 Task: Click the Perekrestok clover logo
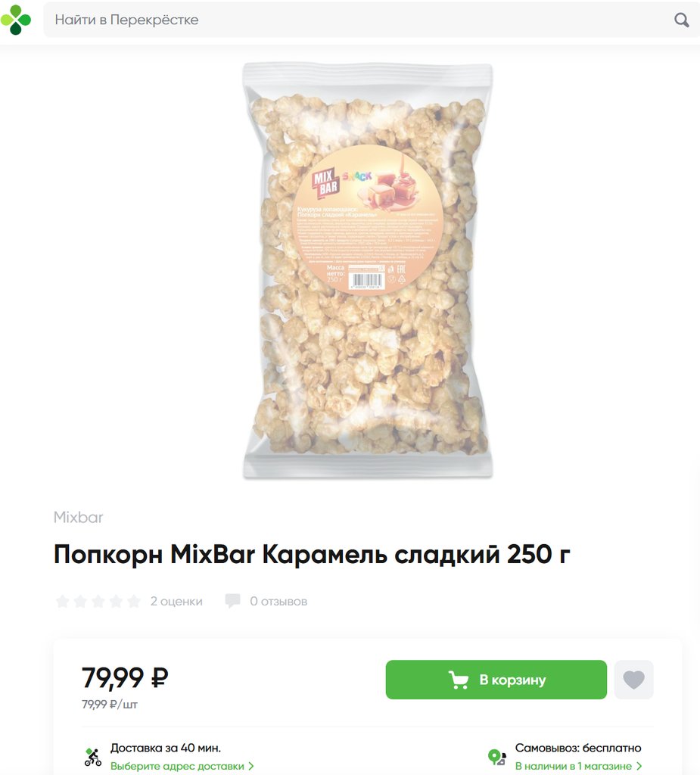point(16,20)
